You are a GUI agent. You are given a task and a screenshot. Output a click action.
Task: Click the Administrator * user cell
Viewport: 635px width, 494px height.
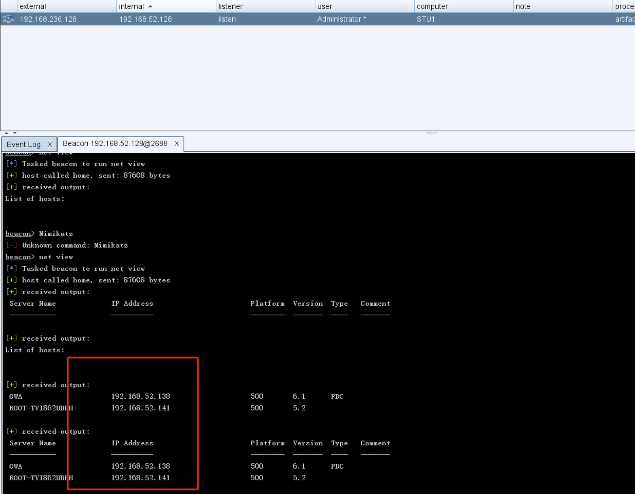click(x=341, y=19)
